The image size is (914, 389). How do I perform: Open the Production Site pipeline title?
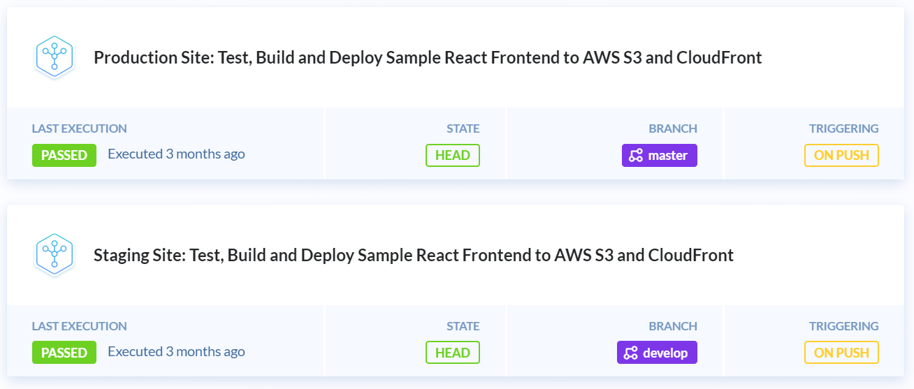pos(428,57)
